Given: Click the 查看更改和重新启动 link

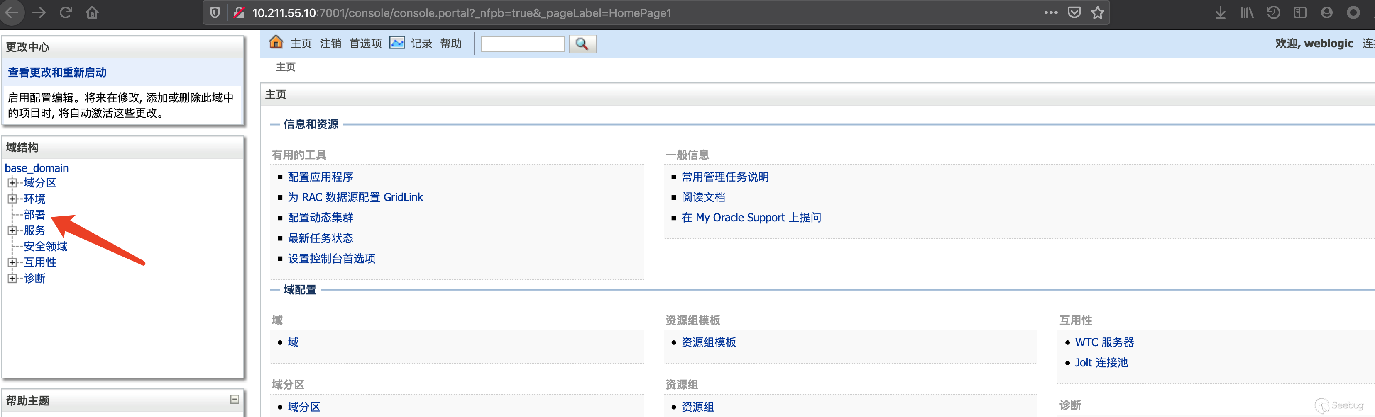Looking at the screenshot, I should [57, 73].
